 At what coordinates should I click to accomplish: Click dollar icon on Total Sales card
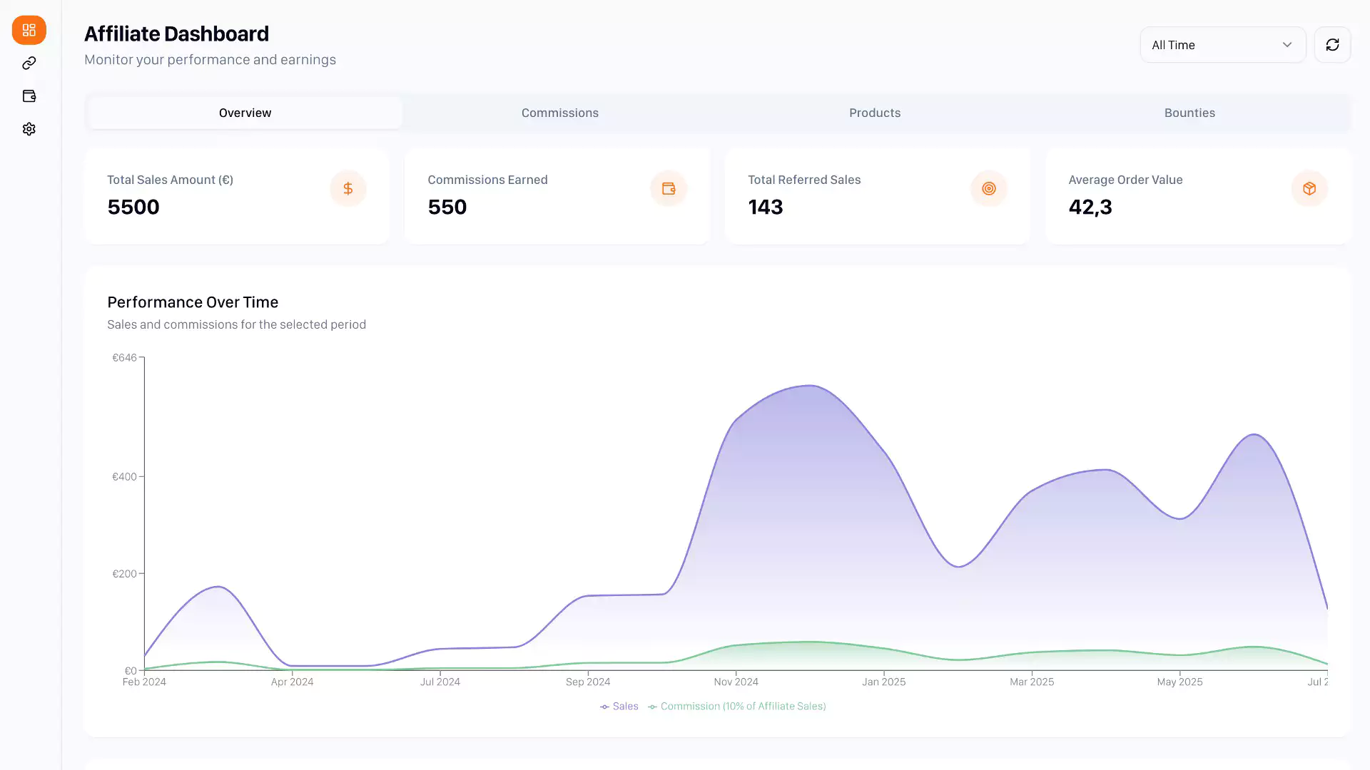pos(347,189)
